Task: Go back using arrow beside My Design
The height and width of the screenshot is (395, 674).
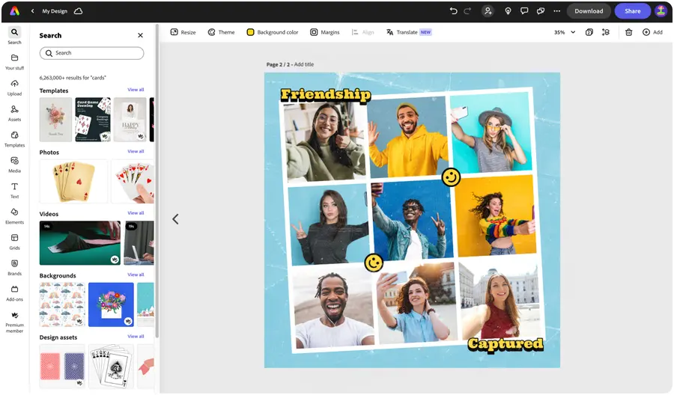Action: (x=33, y=11)
